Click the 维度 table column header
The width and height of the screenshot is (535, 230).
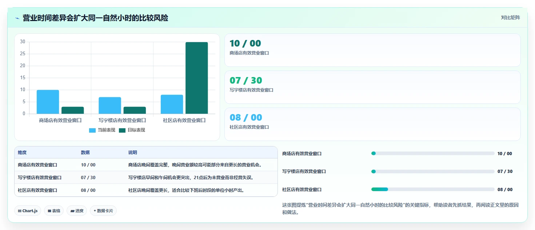tap(22, 153)
